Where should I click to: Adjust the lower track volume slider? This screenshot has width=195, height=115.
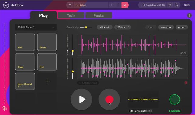coord(73,71)
